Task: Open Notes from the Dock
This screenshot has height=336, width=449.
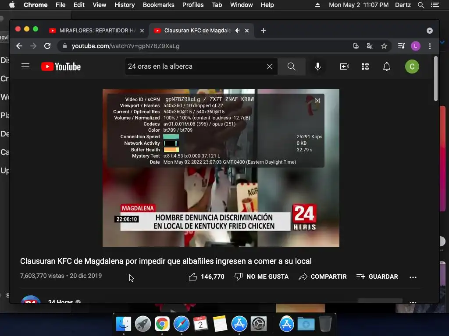Action: 220,324
